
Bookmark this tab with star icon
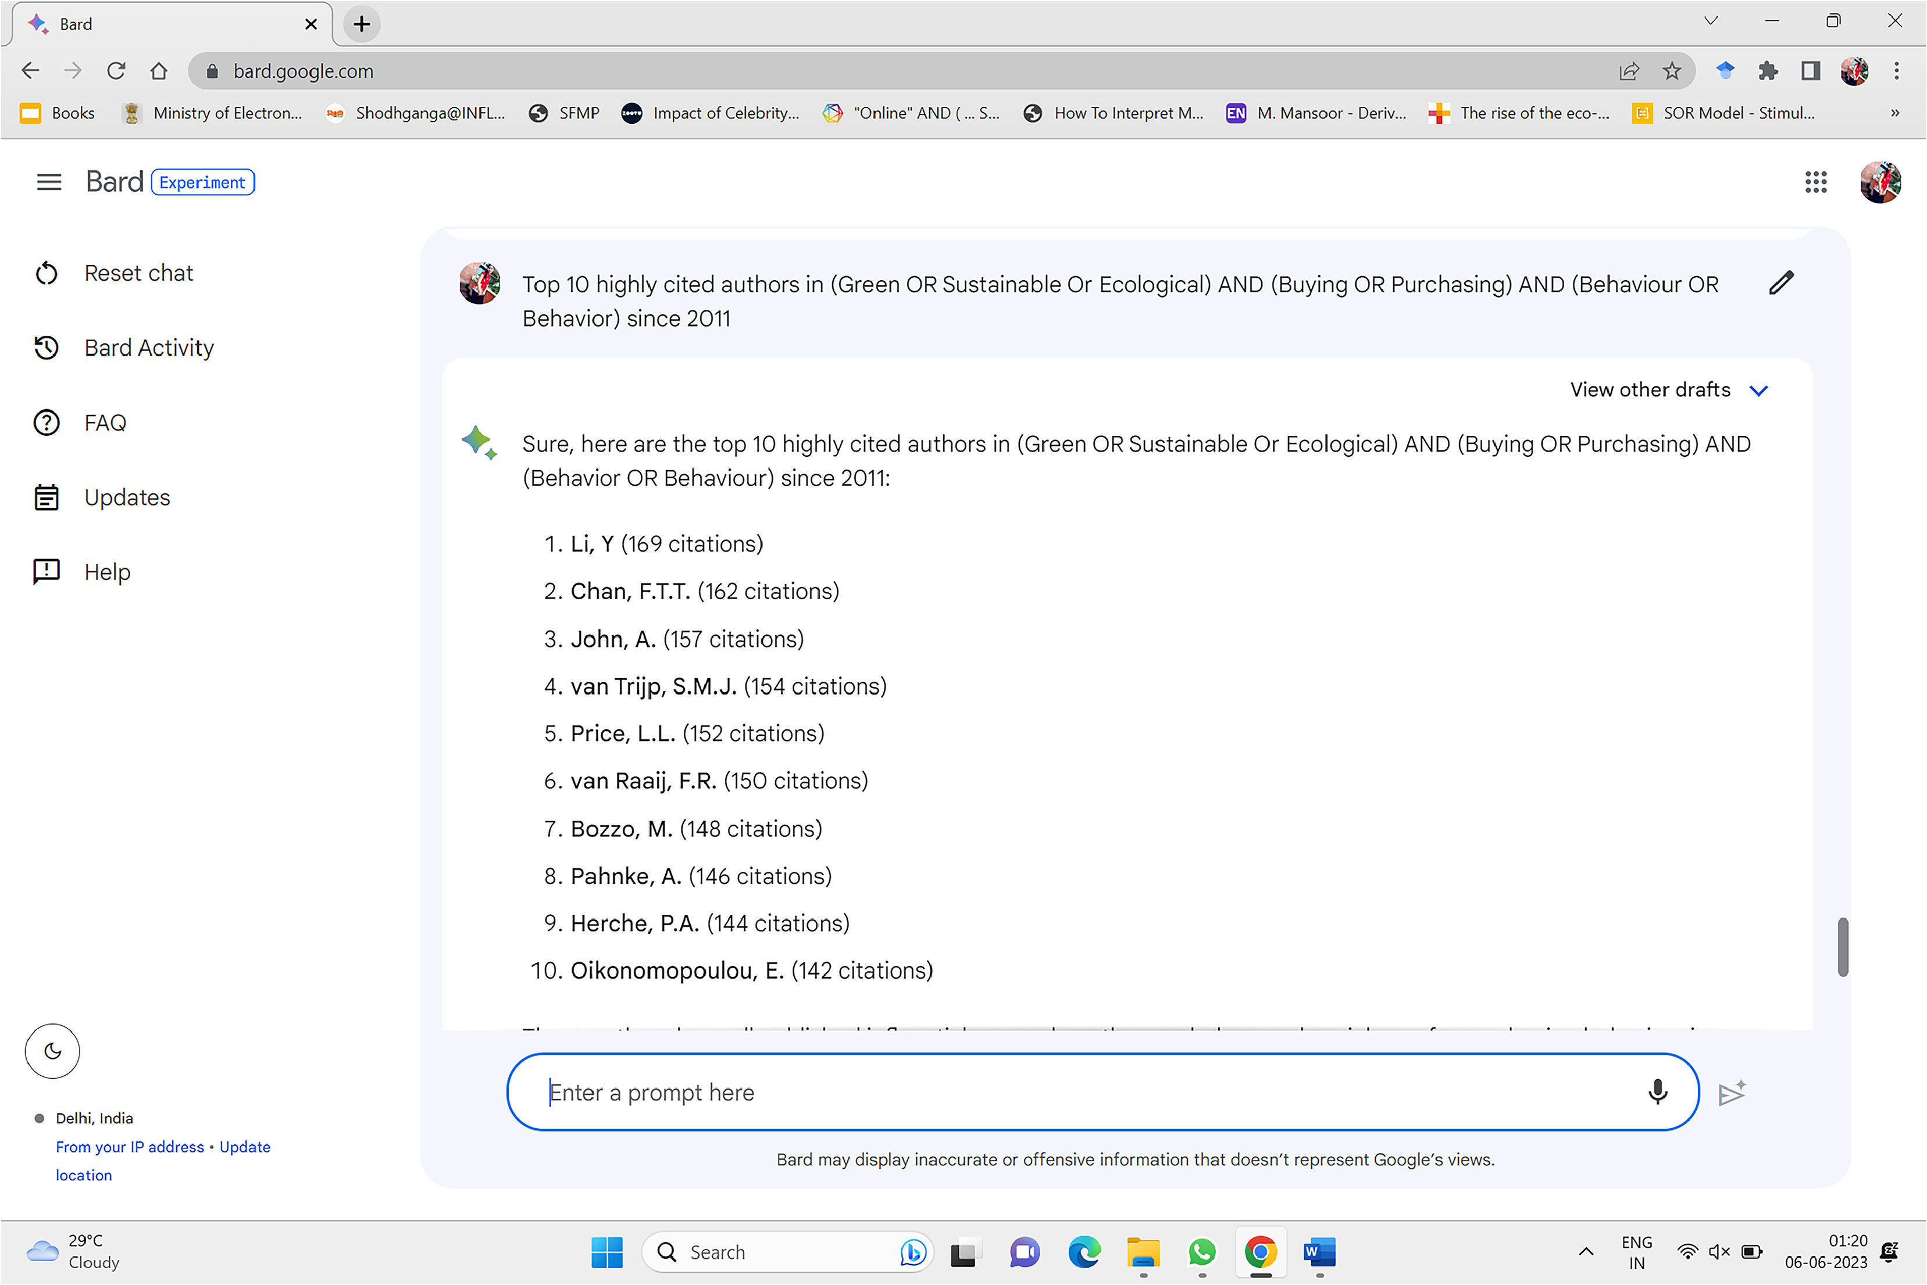coord(1671,71)
